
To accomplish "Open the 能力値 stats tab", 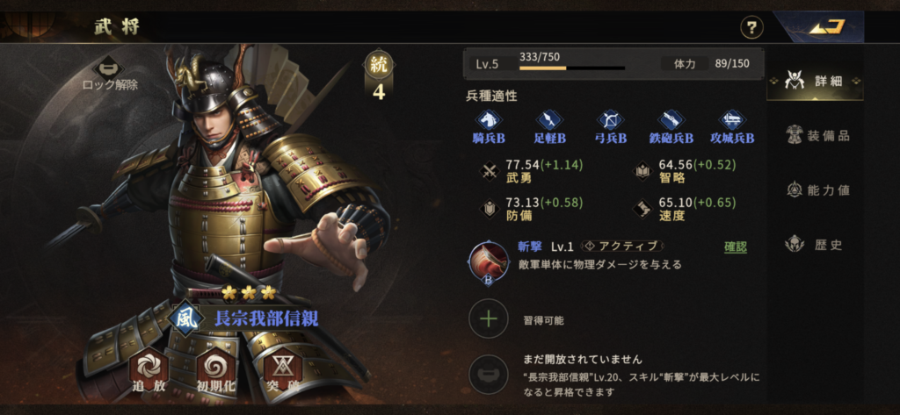I will tap(817, 190).
